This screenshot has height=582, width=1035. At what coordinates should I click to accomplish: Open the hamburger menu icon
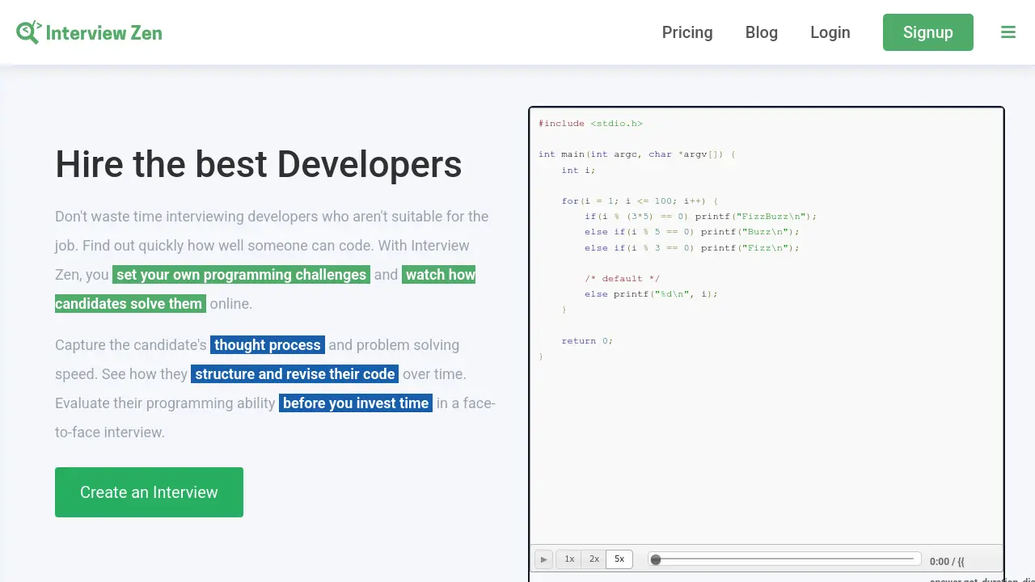[1008, 32]
